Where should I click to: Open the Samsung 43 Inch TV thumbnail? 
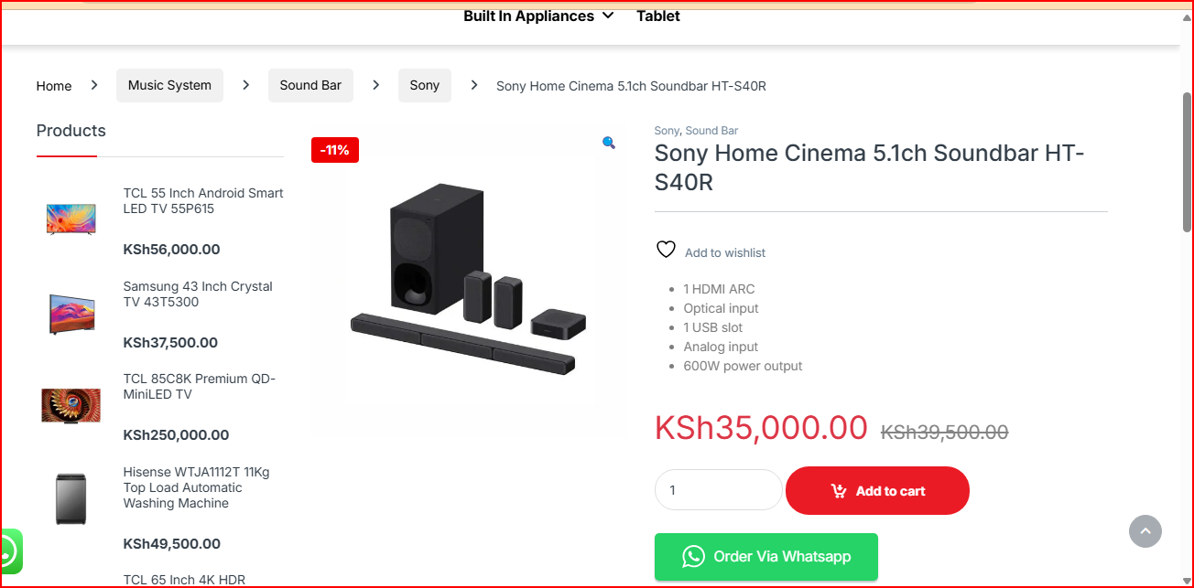click(x=71, y=313)
